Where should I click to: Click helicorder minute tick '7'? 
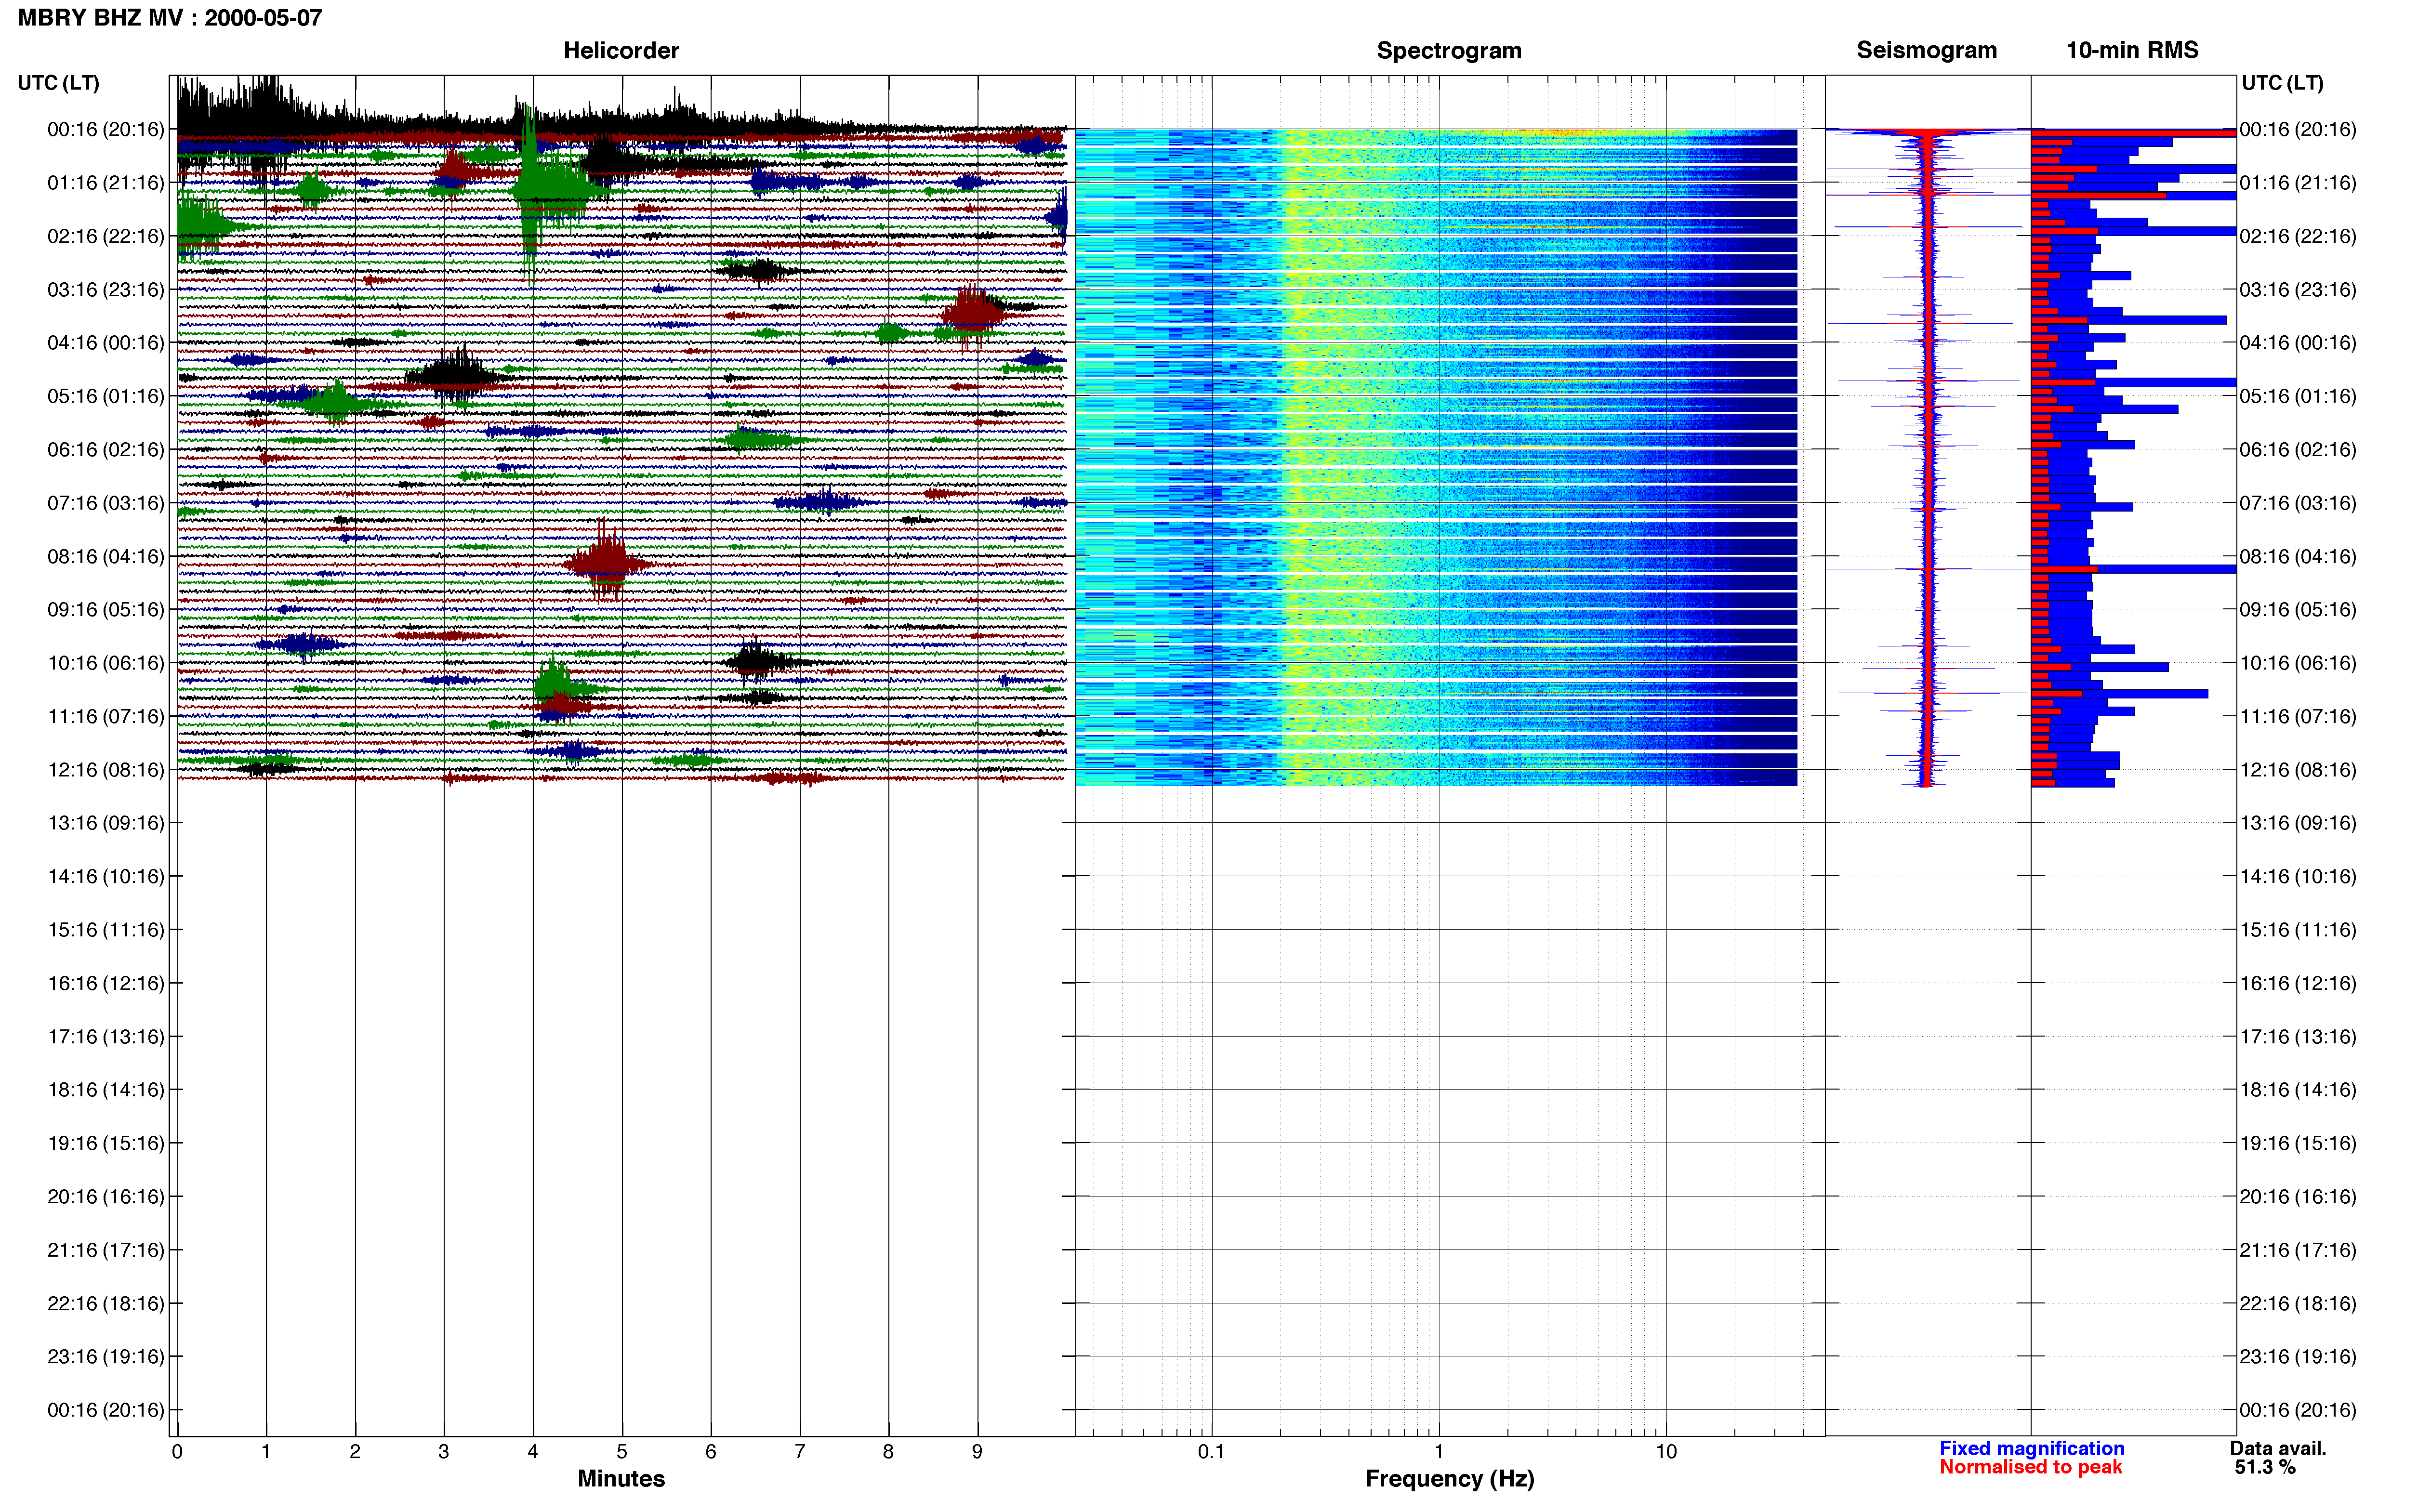point(800,1451)
